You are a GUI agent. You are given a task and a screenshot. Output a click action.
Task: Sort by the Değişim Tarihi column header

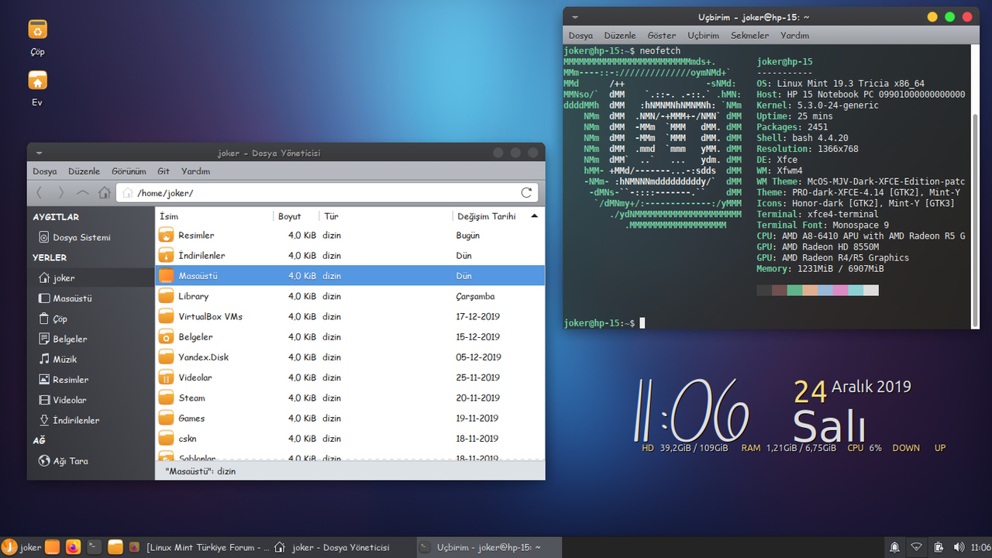click(498, 216)
